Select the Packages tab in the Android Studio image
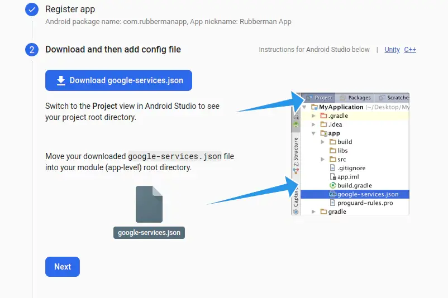 (x=355, y=98)
